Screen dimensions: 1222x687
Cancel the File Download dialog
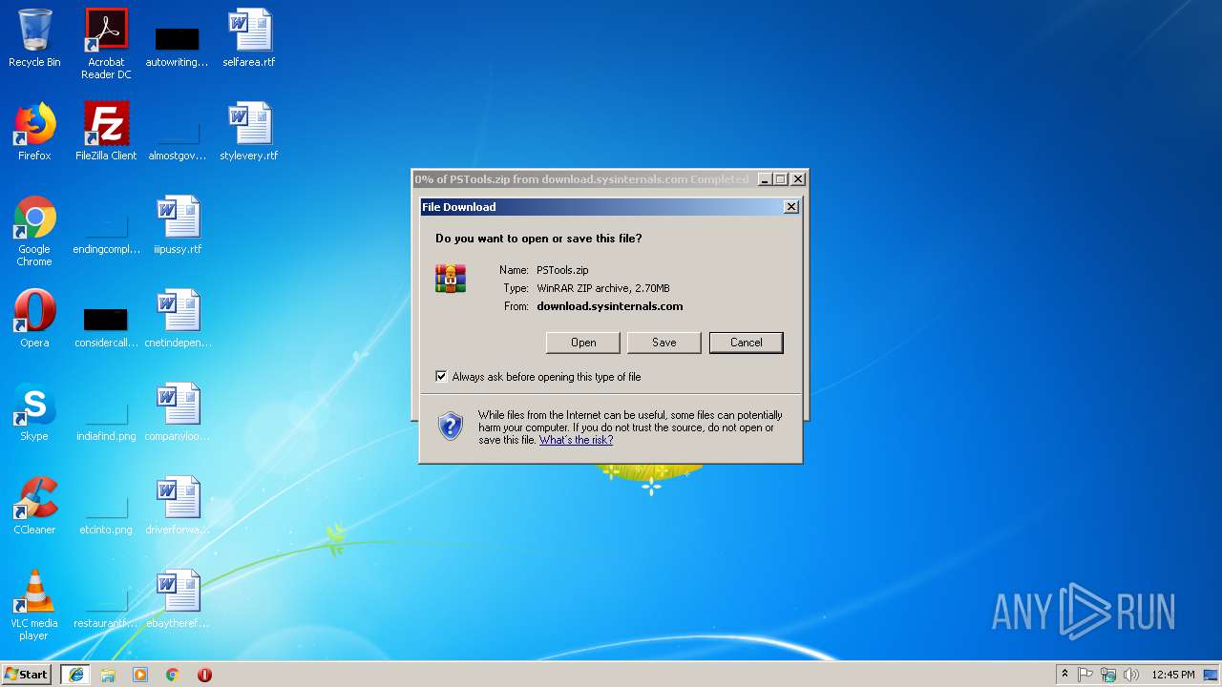click(x=747, y=343)
